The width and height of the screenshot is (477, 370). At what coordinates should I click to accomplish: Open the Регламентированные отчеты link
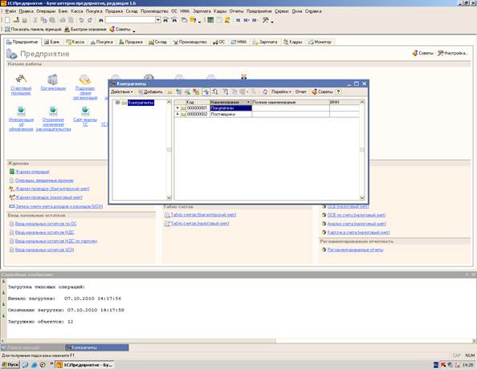coord(355,250)
